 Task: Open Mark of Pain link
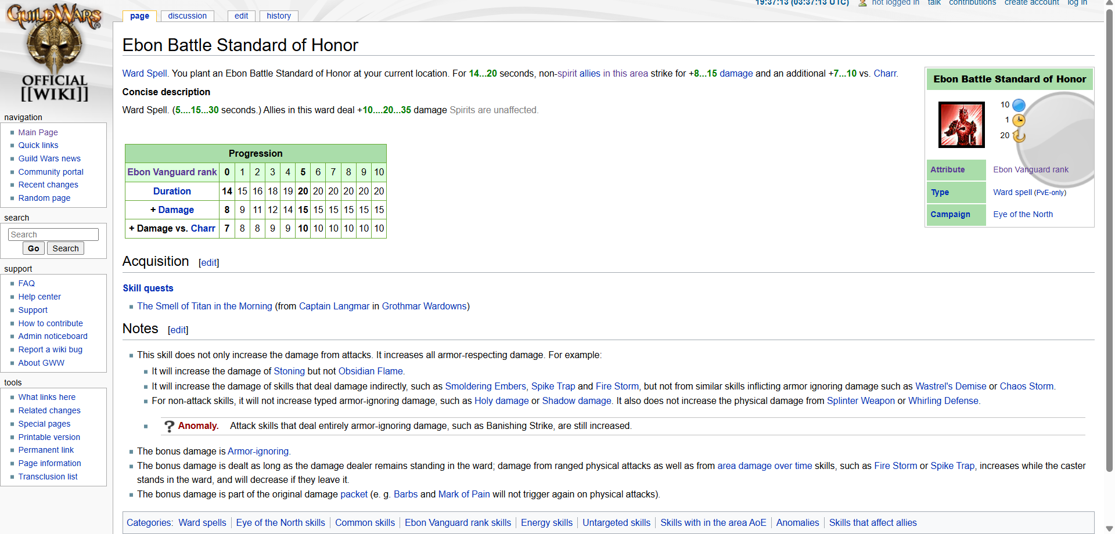[464, 494]
